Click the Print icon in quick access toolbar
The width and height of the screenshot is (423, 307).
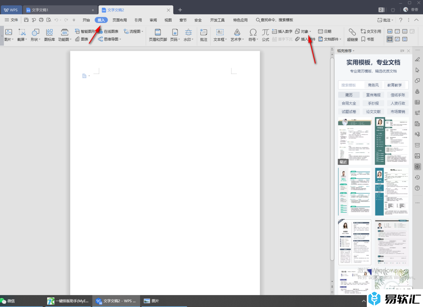point(41,20)
